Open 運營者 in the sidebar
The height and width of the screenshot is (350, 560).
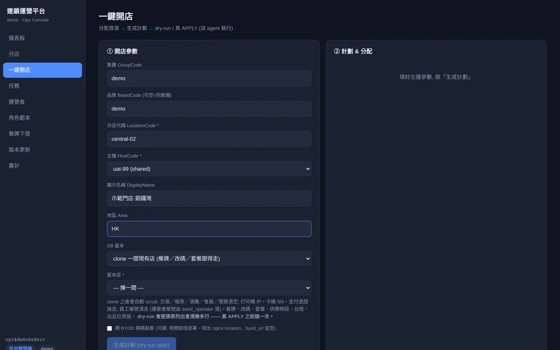[42, 102]
